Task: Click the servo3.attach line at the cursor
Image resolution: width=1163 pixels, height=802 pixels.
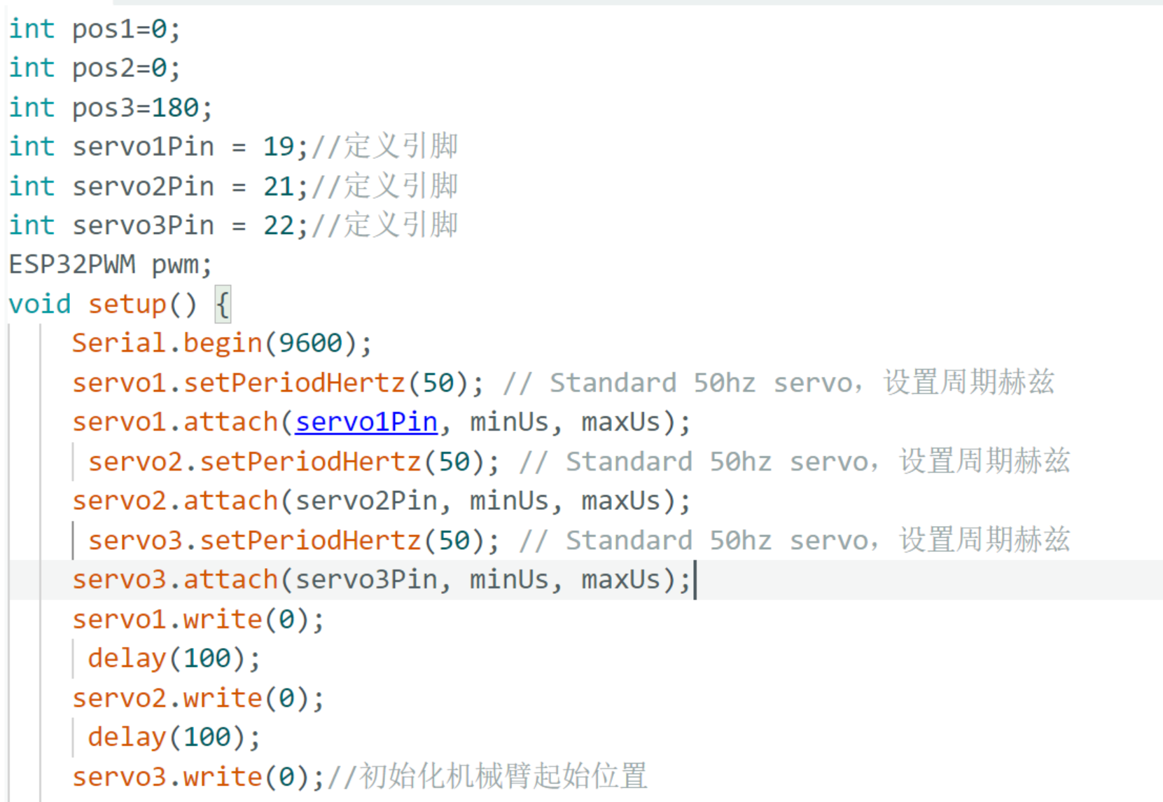Action: [382, 580]
